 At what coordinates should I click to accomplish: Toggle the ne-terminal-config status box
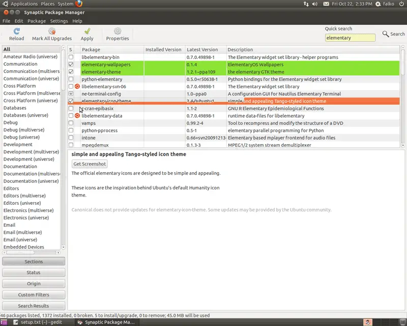(x=71, y=94)
